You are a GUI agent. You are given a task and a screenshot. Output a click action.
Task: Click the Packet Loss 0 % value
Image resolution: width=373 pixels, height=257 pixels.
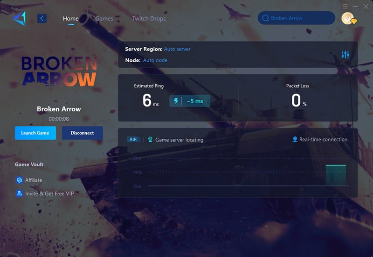point(299,100)
